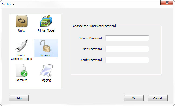Click the "Printer Model" text label
The height and width of the screenshot is (106, 175).
pyautogui.click(x=46, y=30)
